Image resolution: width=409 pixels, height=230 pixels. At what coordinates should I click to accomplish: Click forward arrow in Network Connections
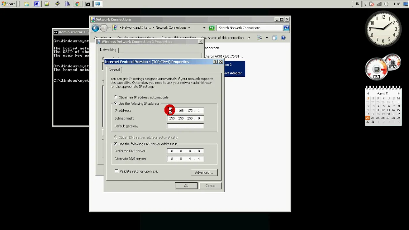(x=104, y=28)
